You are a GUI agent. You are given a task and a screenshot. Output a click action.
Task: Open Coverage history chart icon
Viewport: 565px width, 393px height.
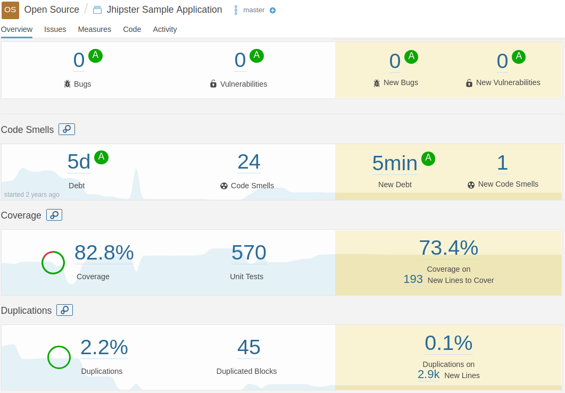coord(54,215)
